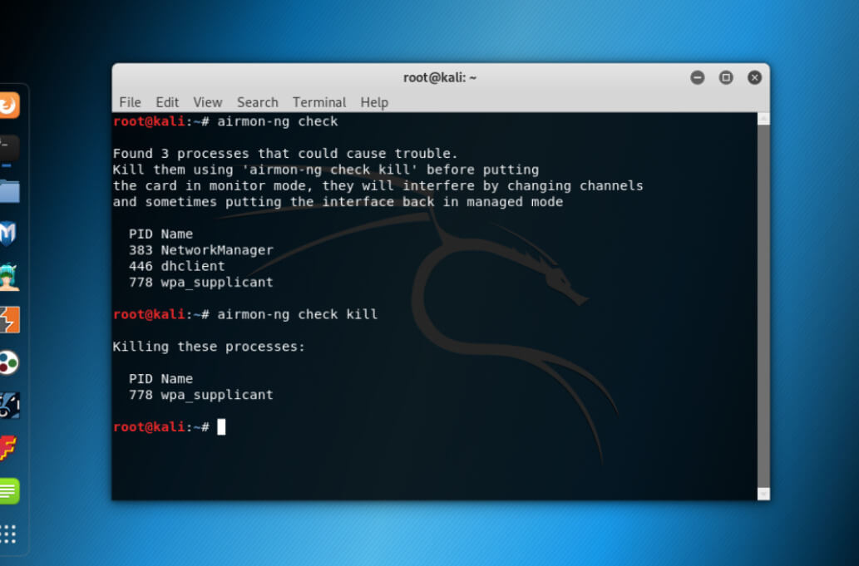Open the green notes app in dock

click(x=9, y=491)
